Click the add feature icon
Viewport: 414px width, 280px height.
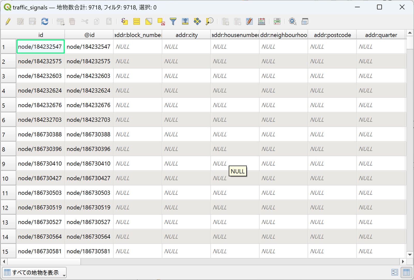[x=60, y=22]
